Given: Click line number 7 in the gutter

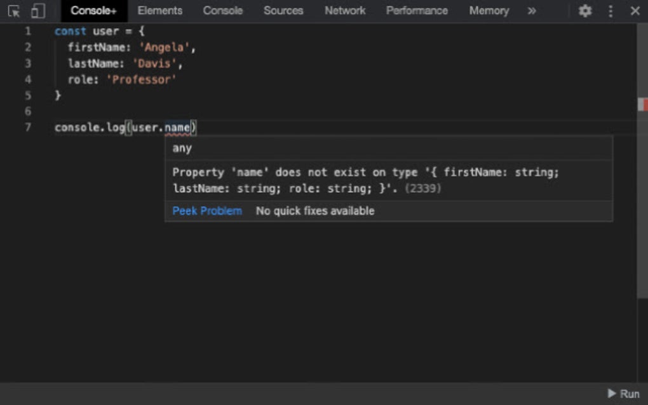Looking at the screenshot, I should pyautogui.click(x=28, y=128).
